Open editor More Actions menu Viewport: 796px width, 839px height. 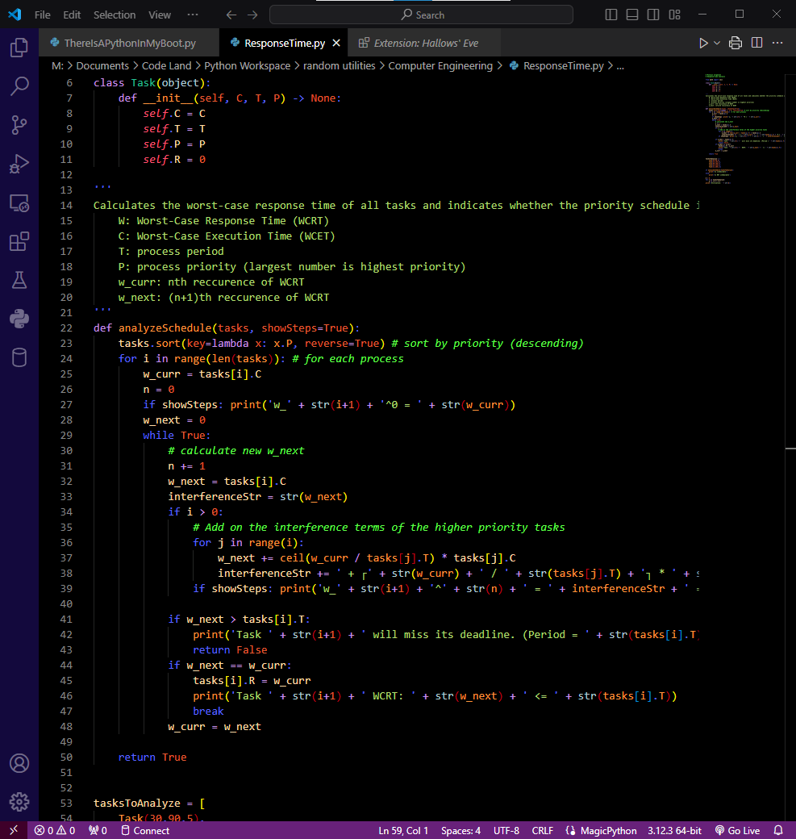(777, 43)
